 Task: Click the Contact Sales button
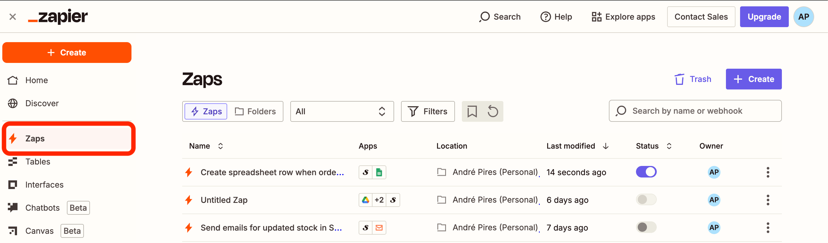coord(701,17)
